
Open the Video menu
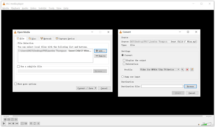33,8
